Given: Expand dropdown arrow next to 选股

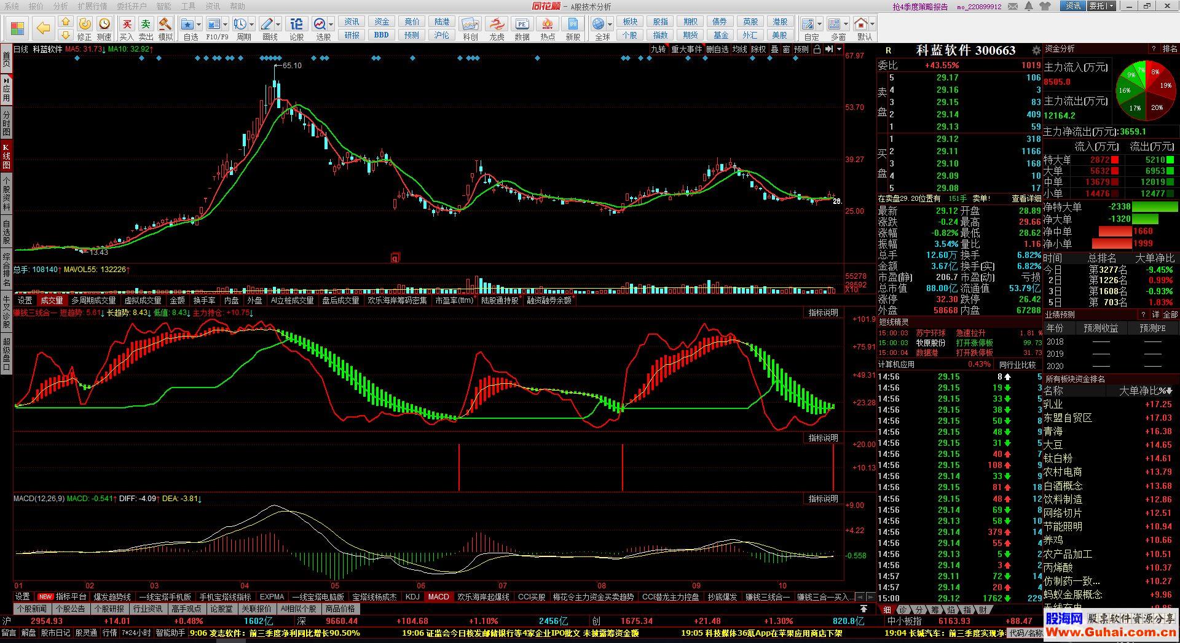Looking at the screenshot, I should (x=331, y=25).
